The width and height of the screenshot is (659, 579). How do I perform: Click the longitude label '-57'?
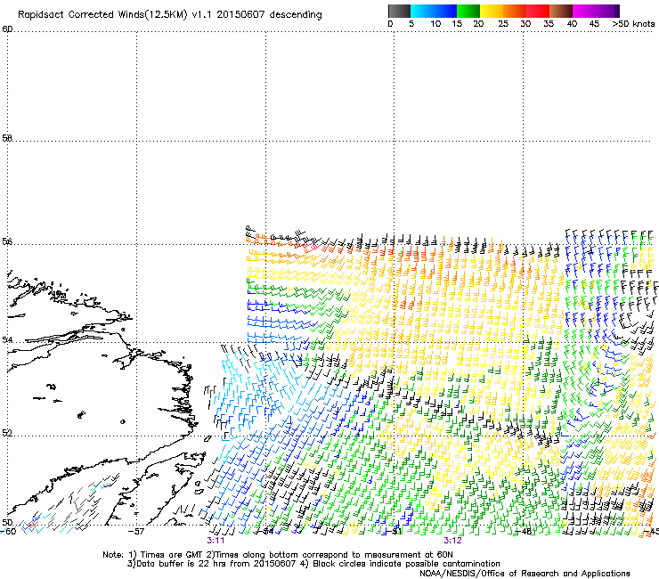pos(136,532)
